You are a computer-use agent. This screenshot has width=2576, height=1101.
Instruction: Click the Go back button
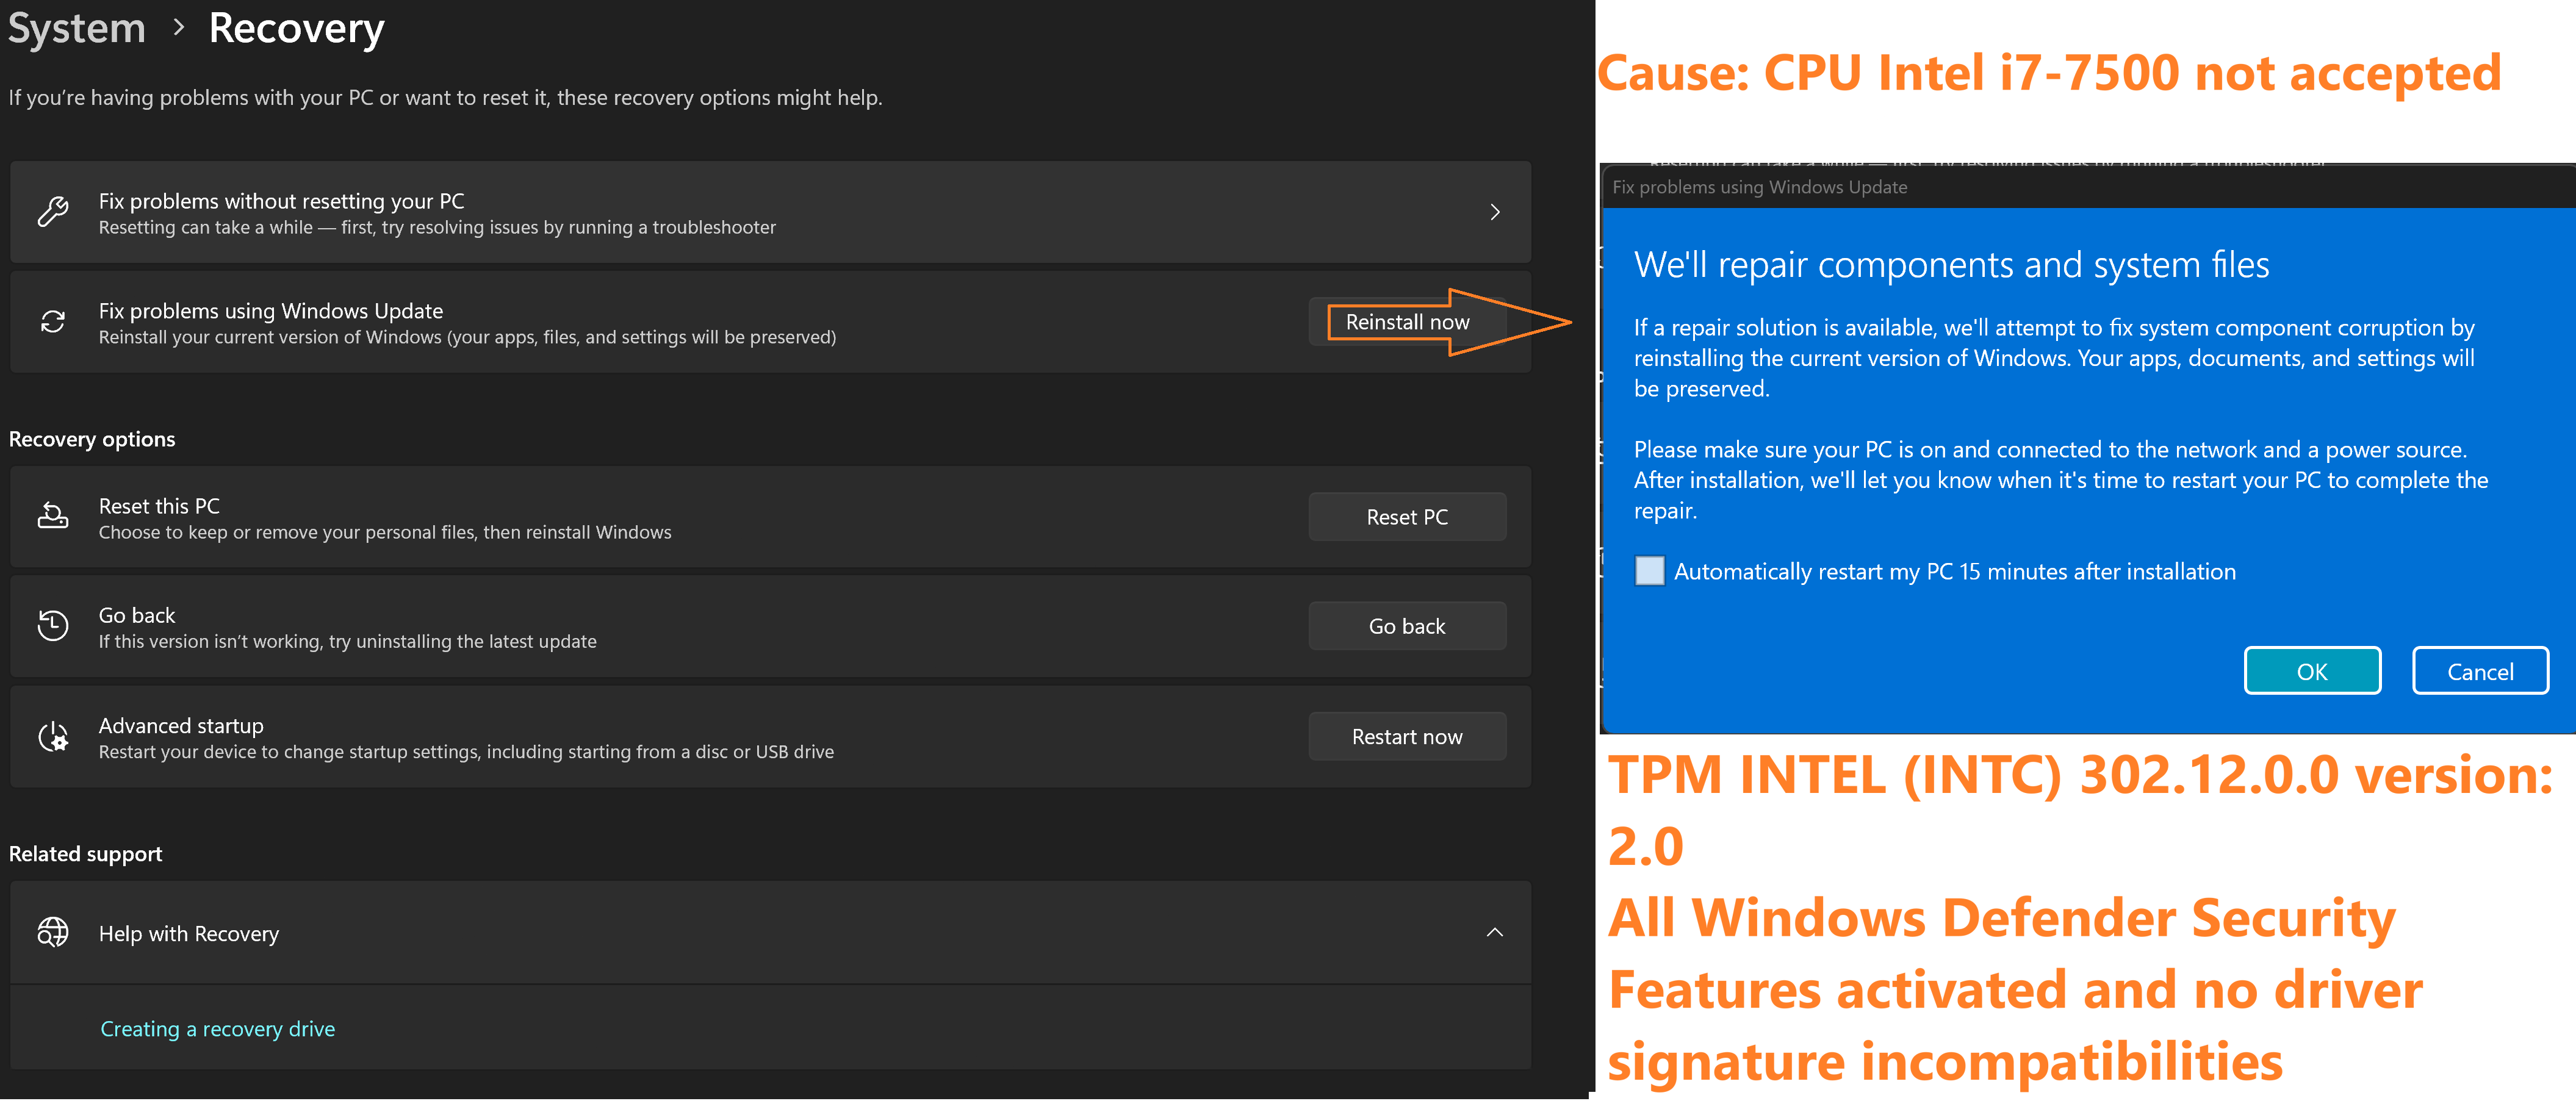1406,626
